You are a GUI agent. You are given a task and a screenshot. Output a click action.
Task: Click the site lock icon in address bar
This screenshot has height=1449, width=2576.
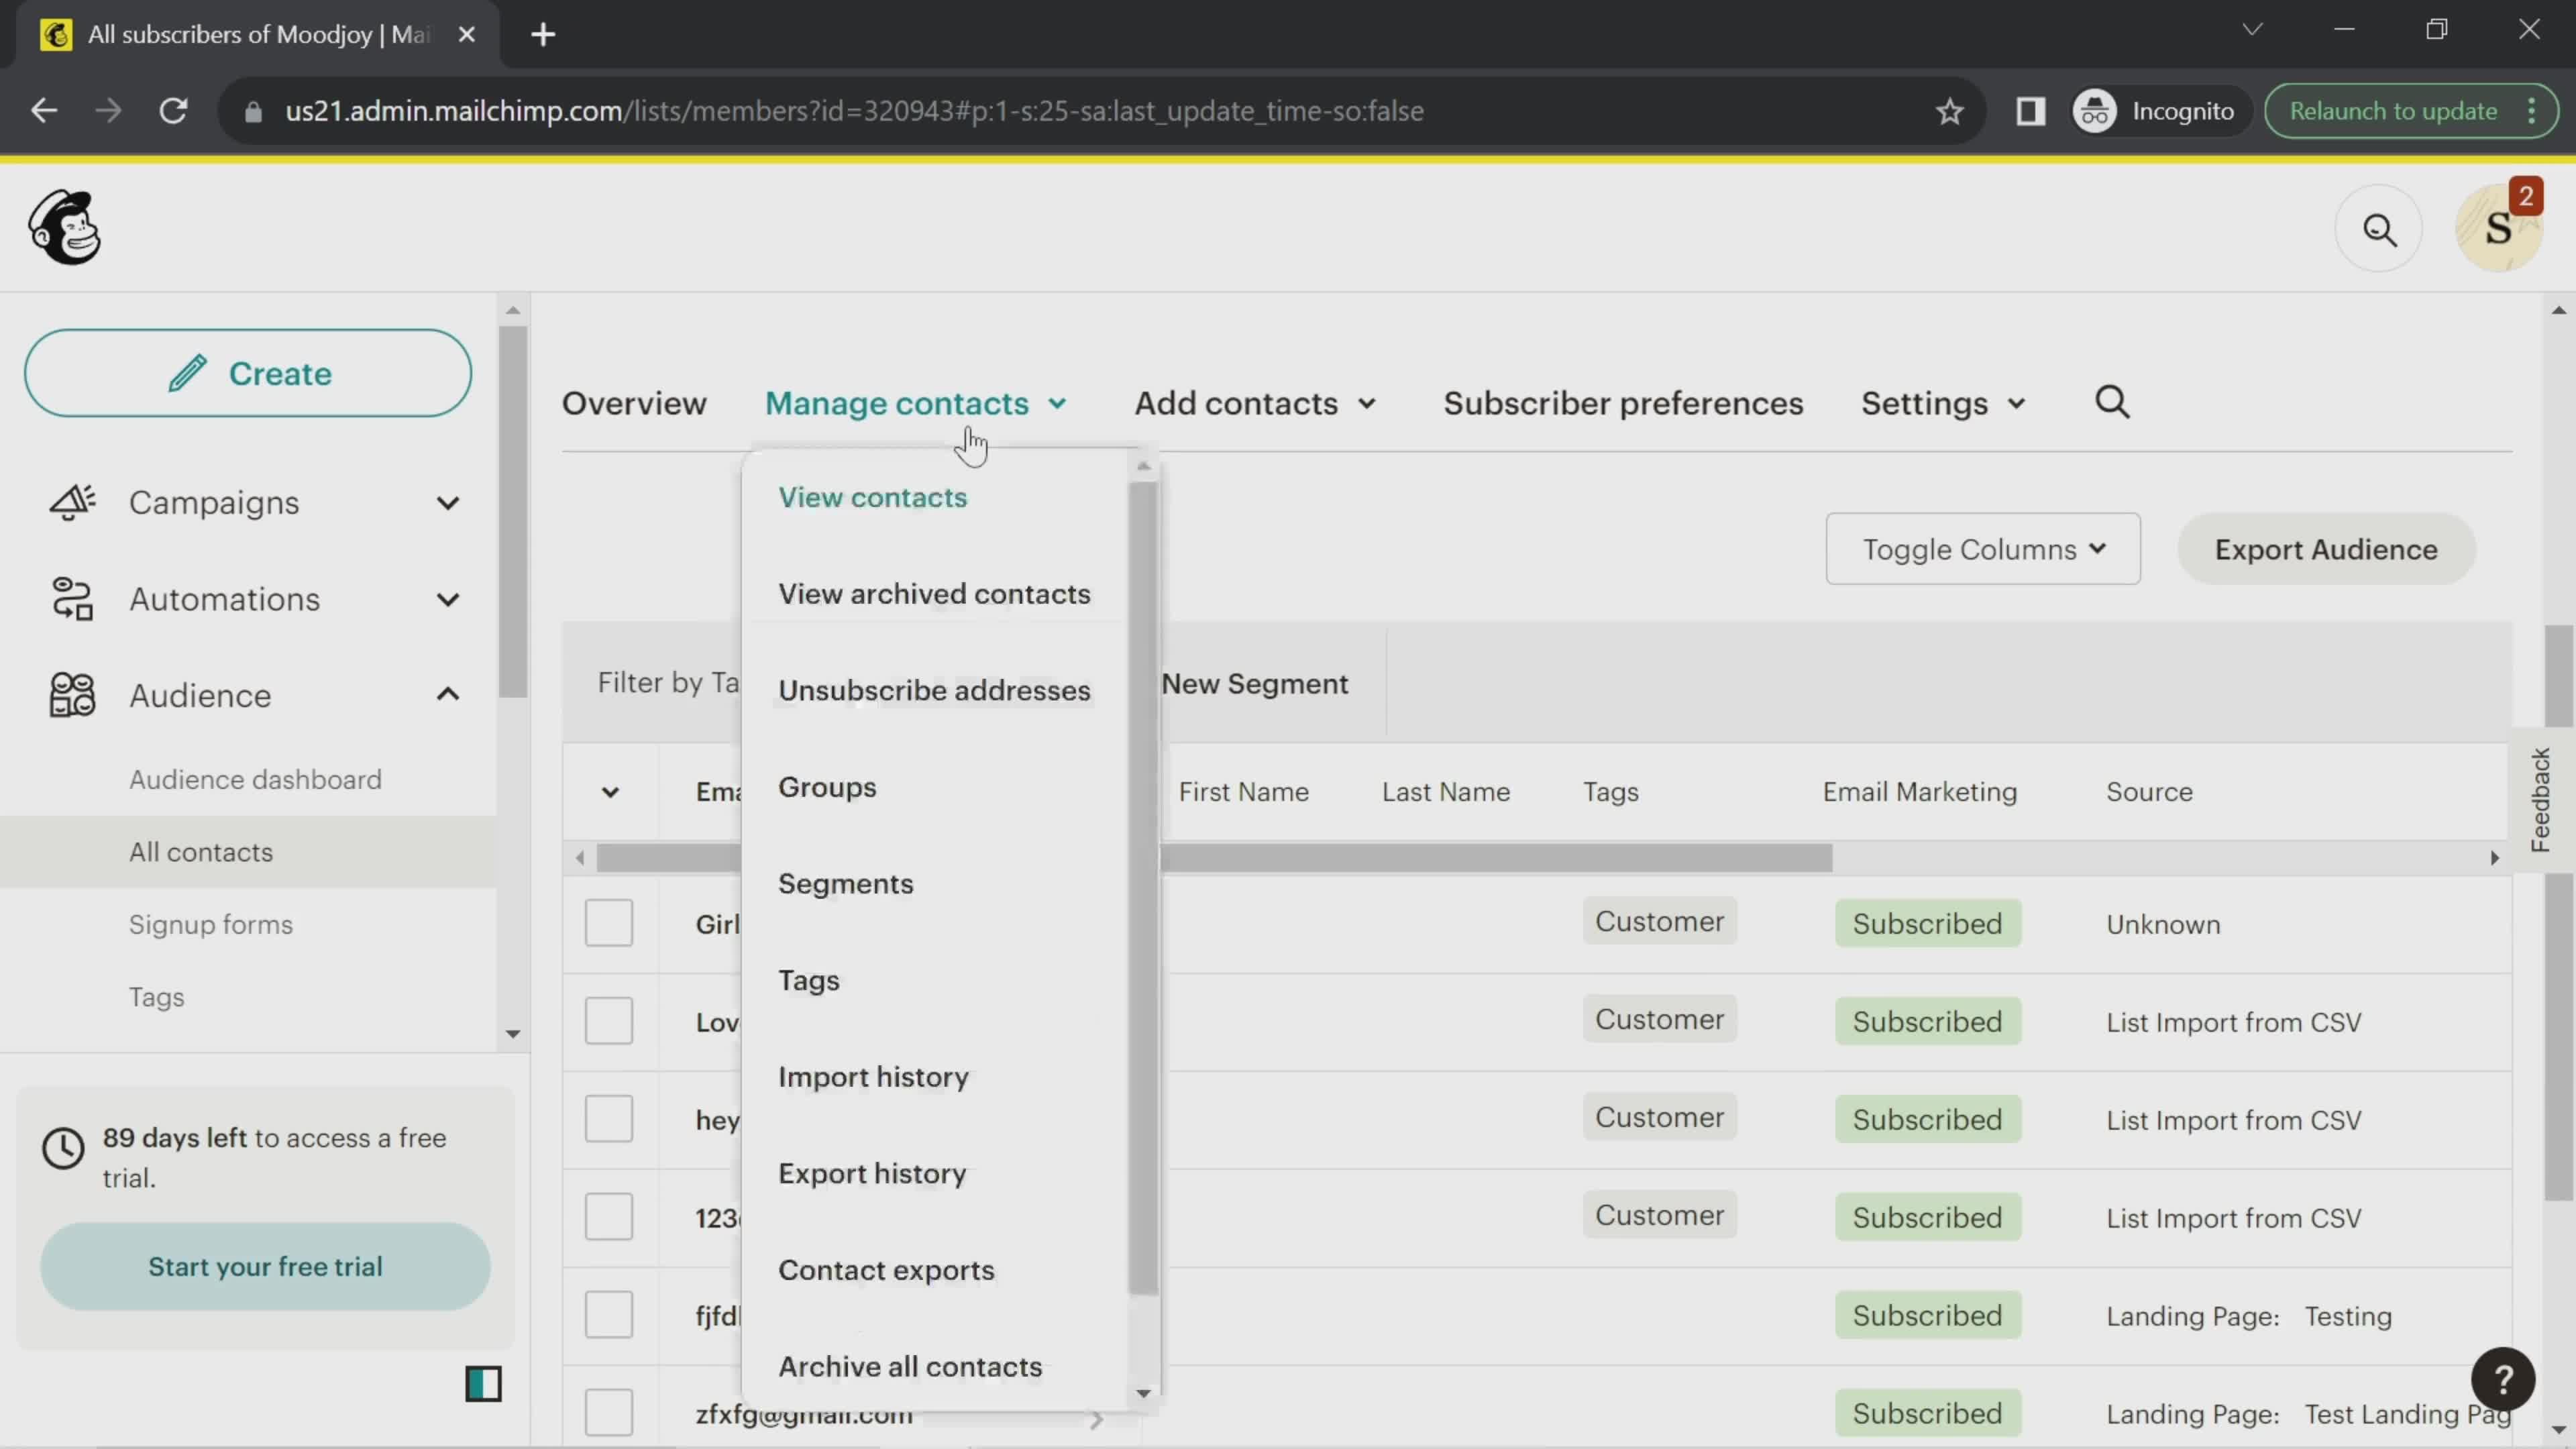[253, 111]
